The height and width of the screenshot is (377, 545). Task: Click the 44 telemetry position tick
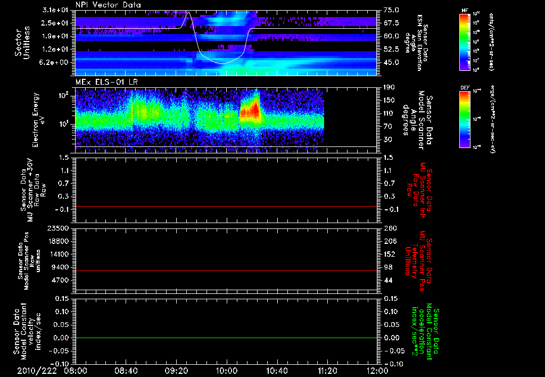click(x=389, y=280)
